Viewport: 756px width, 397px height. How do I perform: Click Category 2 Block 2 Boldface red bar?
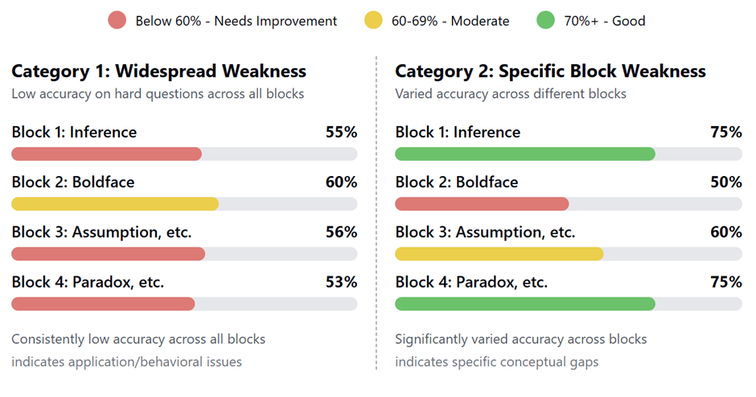coord(482,204)
